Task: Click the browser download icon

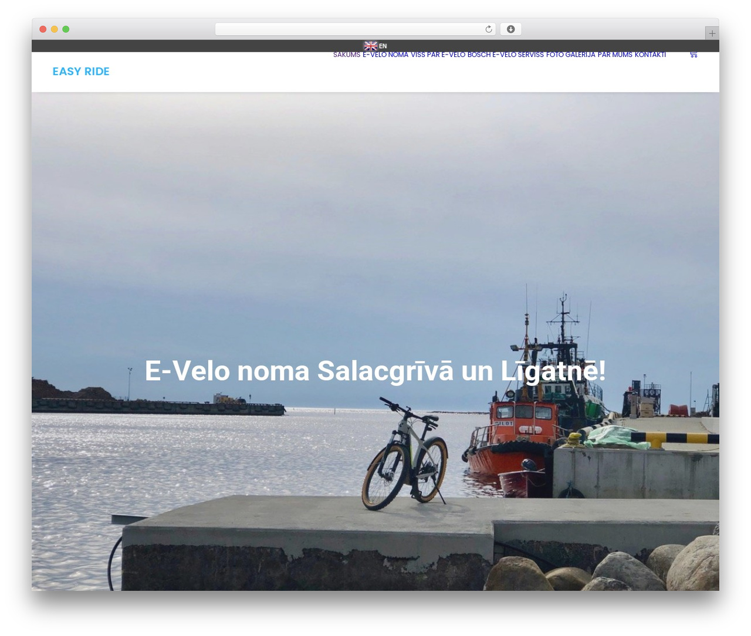Action: tap(511, 29)
